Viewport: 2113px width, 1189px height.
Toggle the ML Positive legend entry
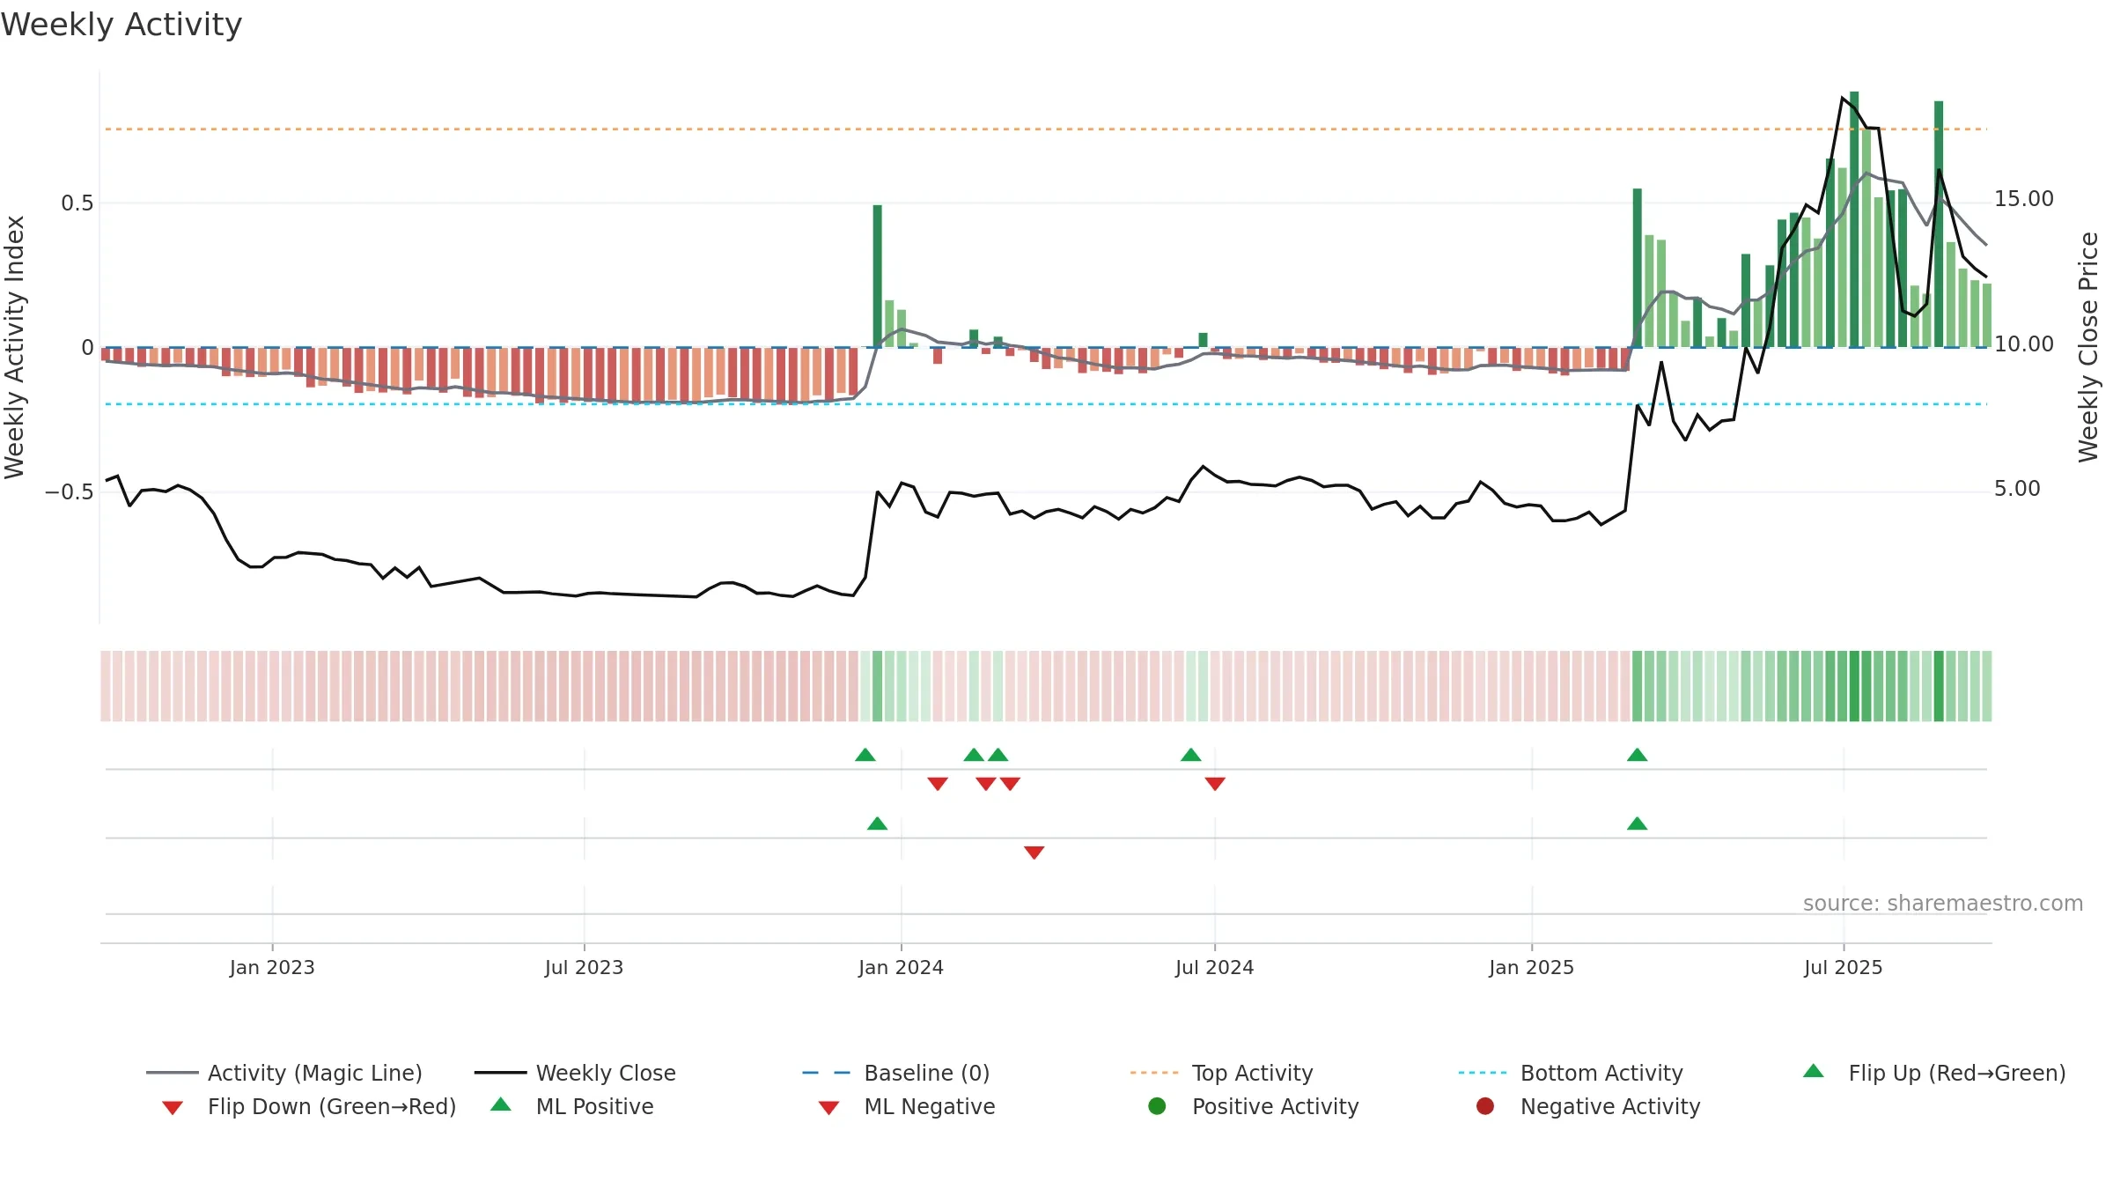point(572,1106)
